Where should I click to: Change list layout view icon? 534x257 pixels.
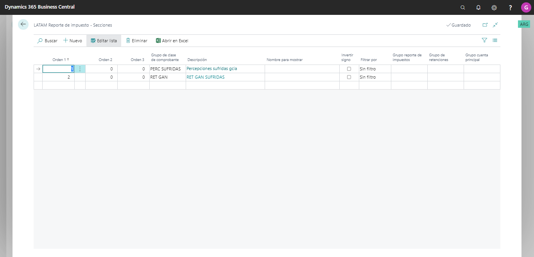coord(495,40)
